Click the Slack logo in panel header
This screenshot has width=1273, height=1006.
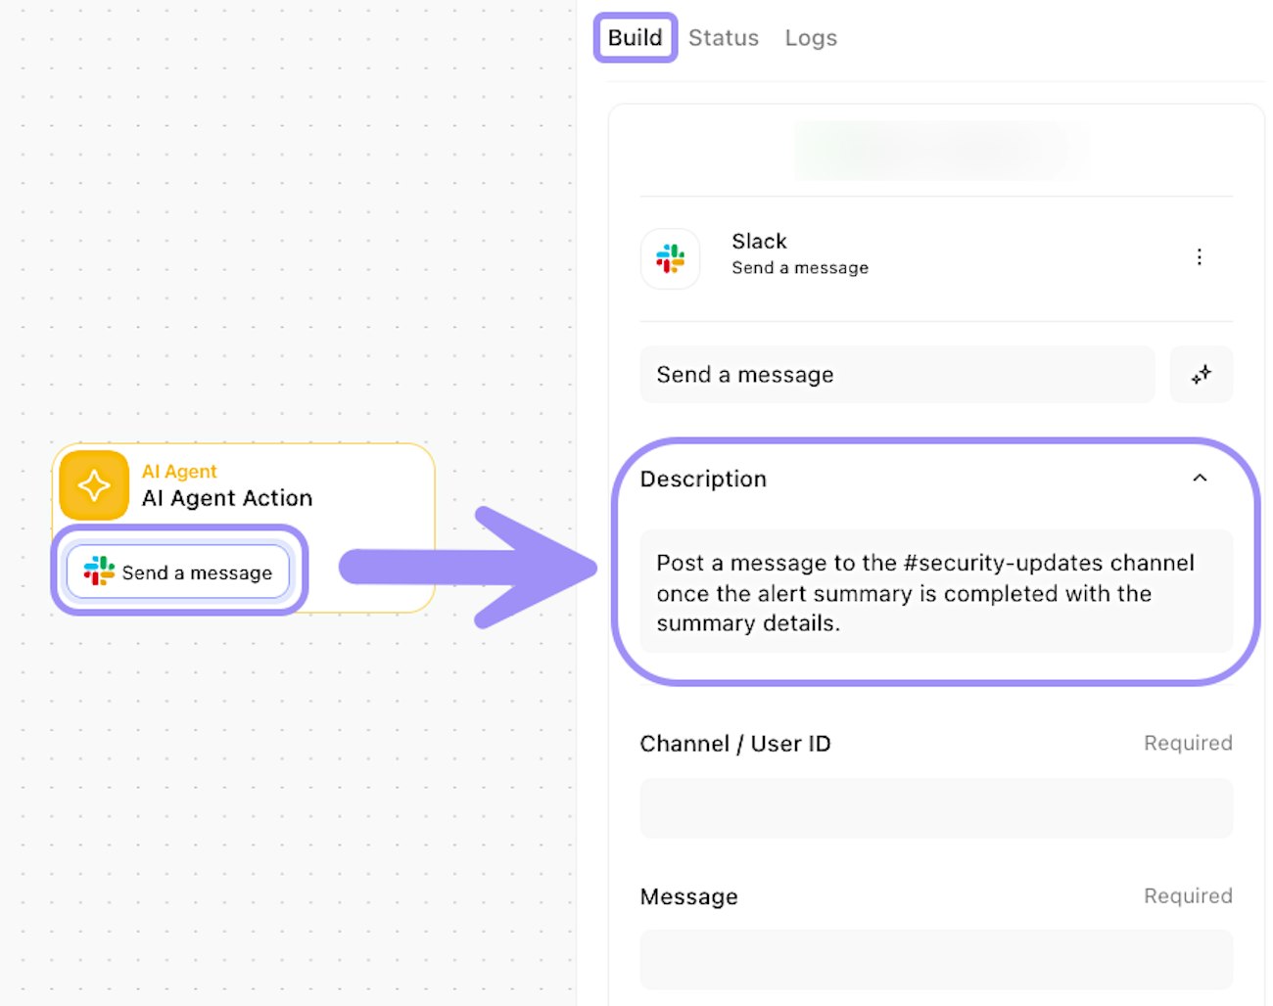pos(670,259)
